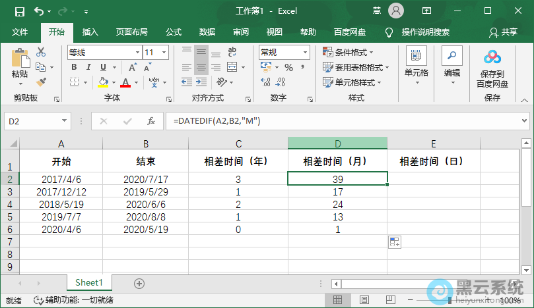534x308 pixels.
Task: Click inside the formula bar text
Action: coord(330,121)
